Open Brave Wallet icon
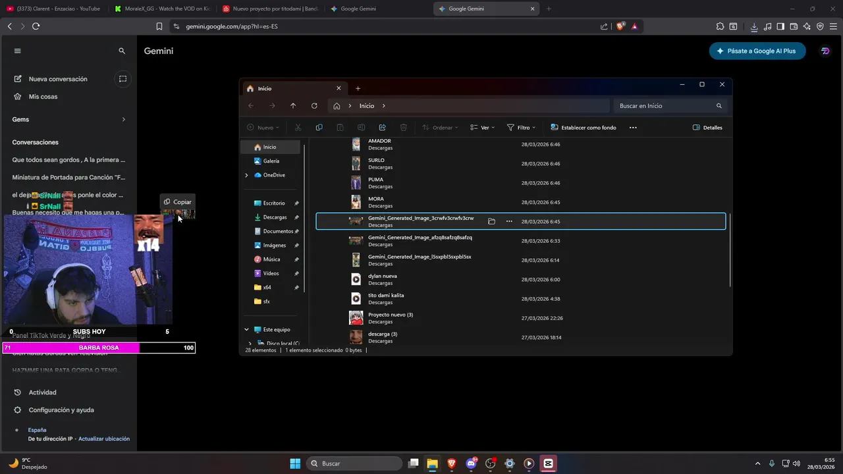Image resolution: width=843 pixels, height=474 pixels. coord(794,26)
